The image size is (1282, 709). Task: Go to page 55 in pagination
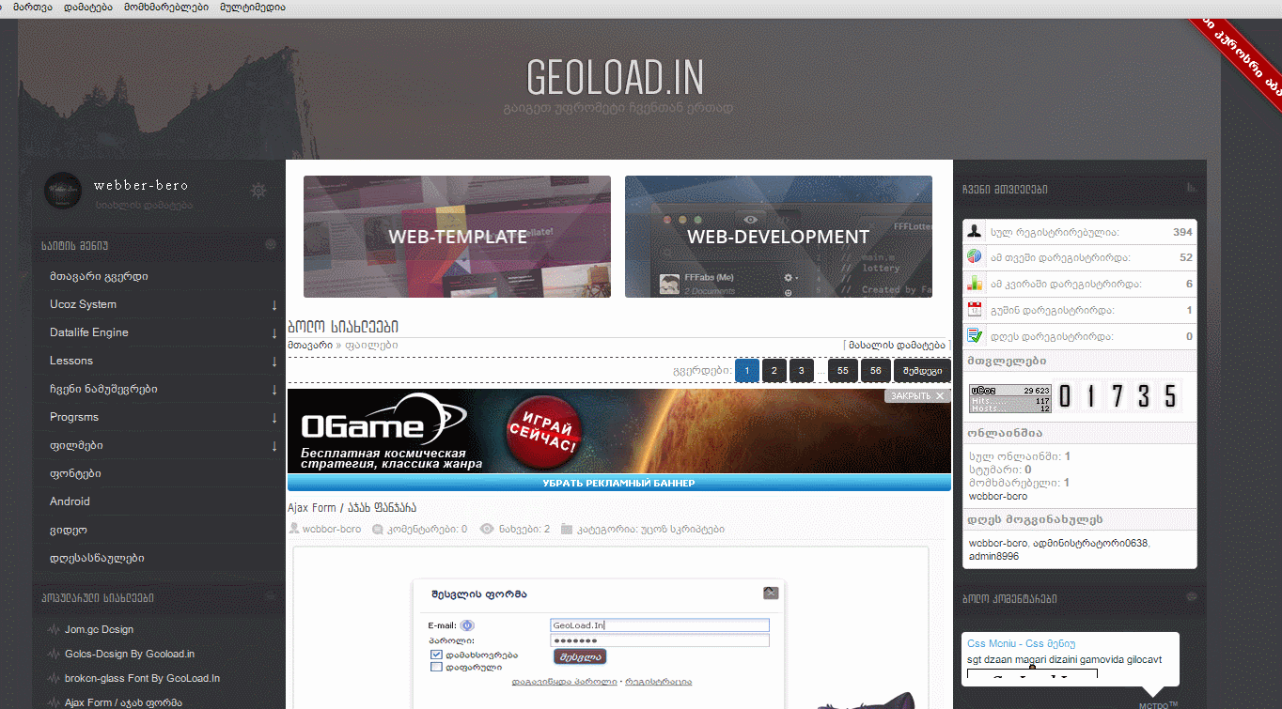pos(843,370)
